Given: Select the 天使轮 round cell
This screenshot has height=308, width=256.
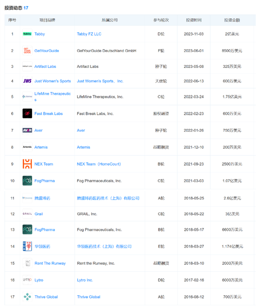Looking at the screenshot, I should (161, 81).
